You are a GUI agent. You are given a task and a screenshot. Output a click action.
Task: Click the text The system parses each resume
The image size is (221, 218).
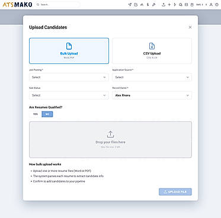click(68, 176)
